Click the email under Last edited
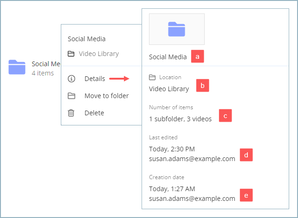The image size is (298, 218). [192, 159]
